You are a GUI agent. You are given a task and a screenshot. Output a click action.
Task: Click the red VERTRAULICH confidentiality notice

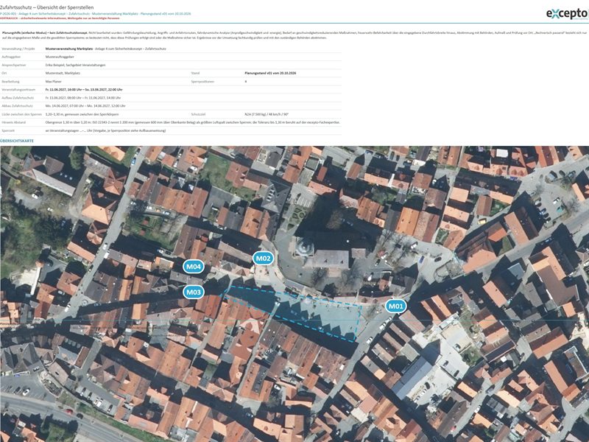coord(60,18)
